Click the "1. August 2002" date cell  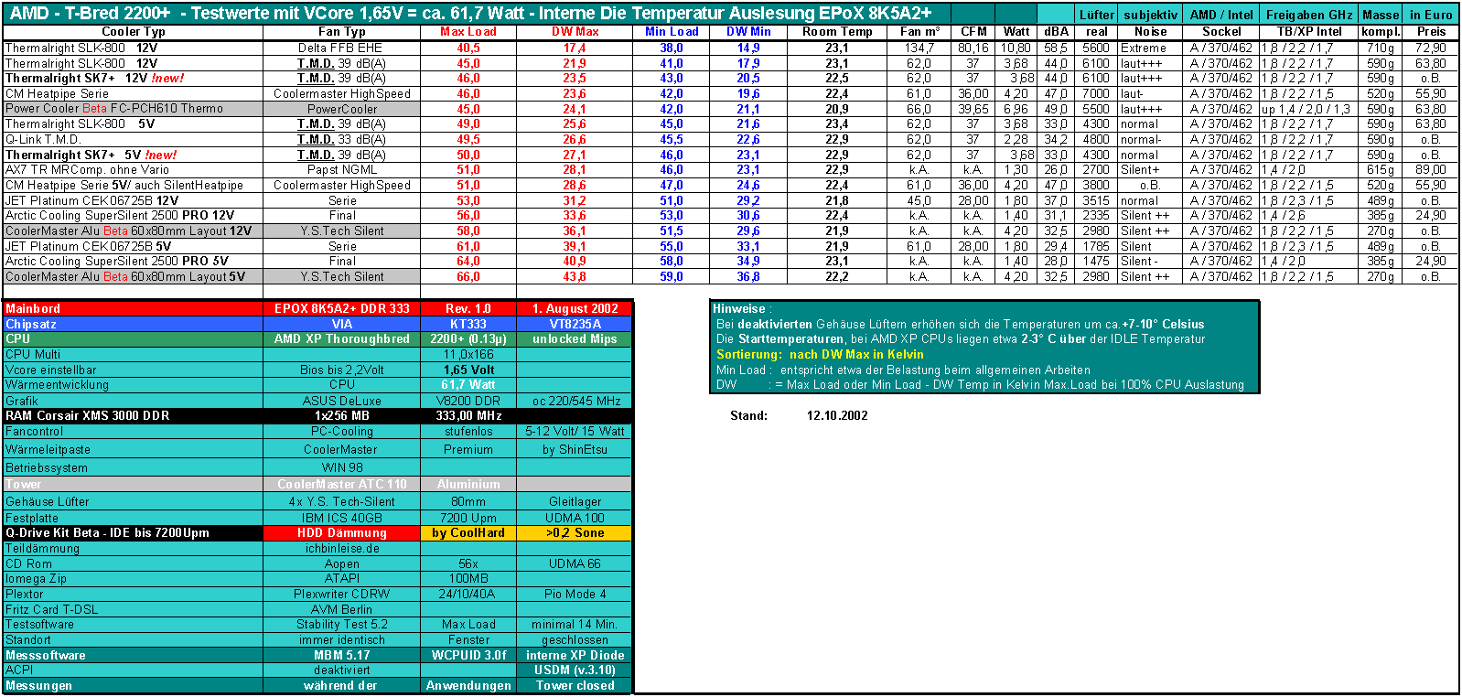pos(575,309)
